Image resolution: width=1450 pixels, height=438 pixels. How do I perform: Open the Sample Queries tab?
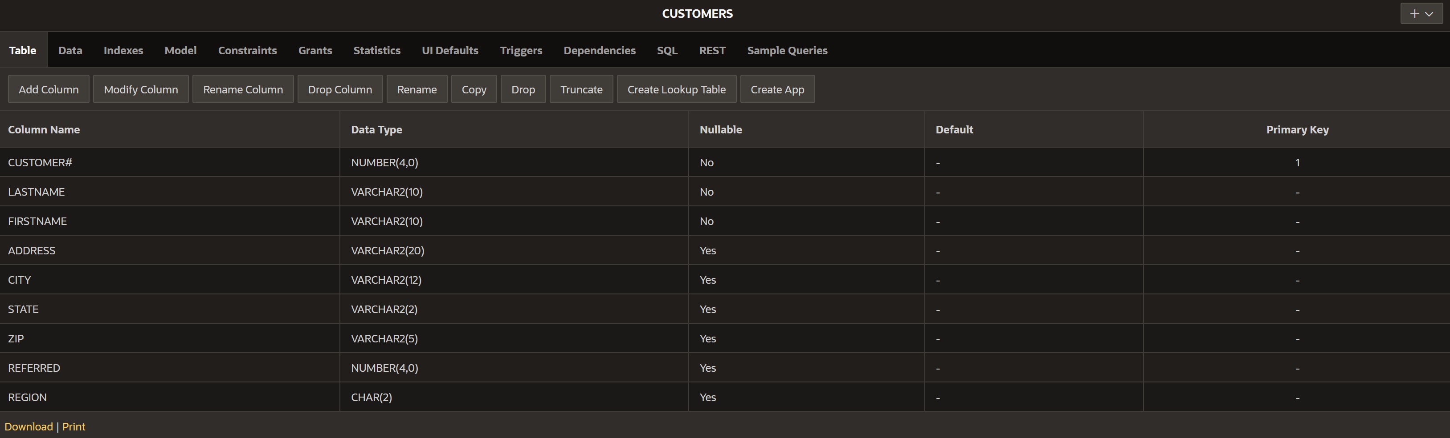tap(788, 50)
